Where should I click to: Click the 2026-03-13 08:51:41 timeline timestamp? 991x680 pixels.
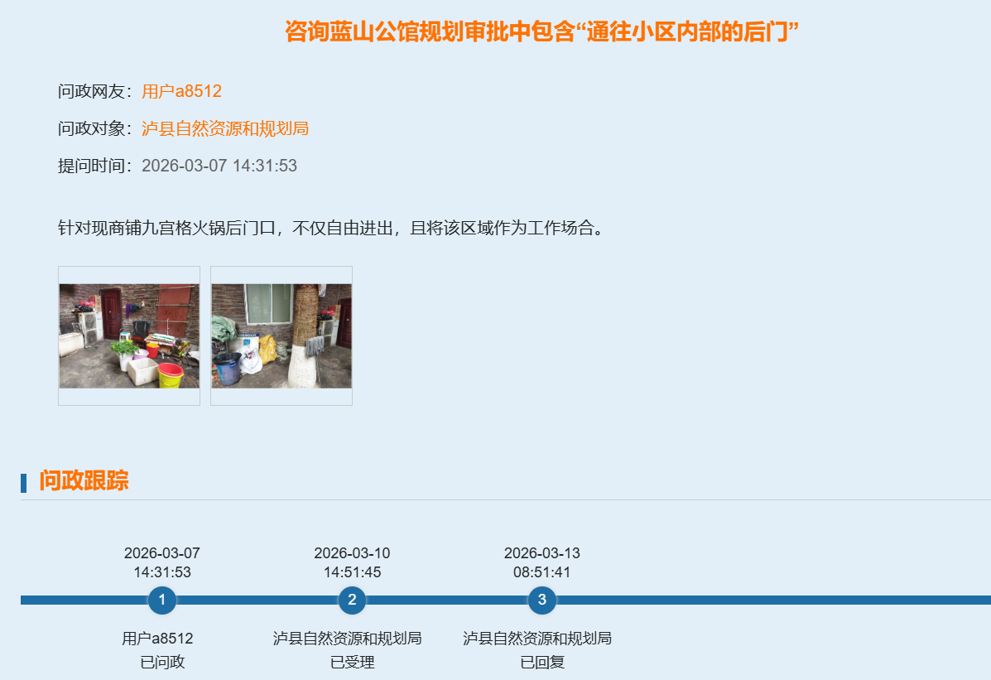[x=542, y=562]
